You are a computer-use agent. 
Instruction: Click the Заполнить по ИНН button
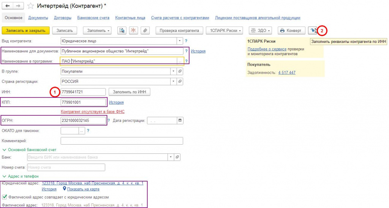(x=130, y=91)
